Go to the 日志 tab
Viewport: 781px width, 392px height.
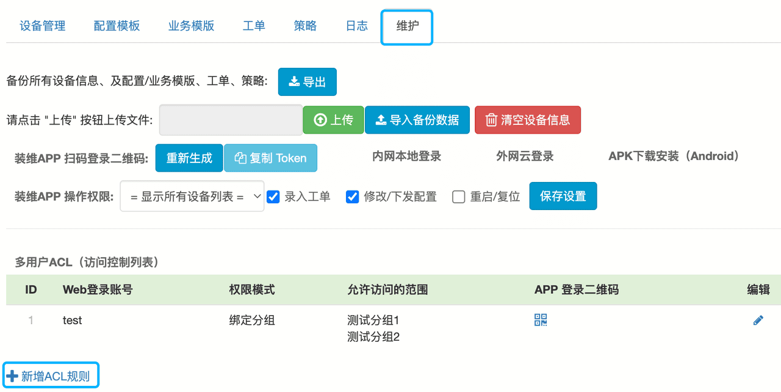pos(356,26)
